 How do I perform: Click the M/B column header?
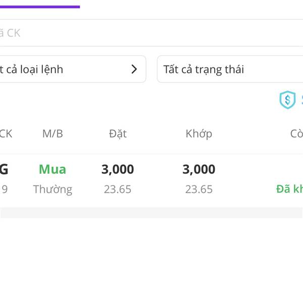(x=53, y=134)
